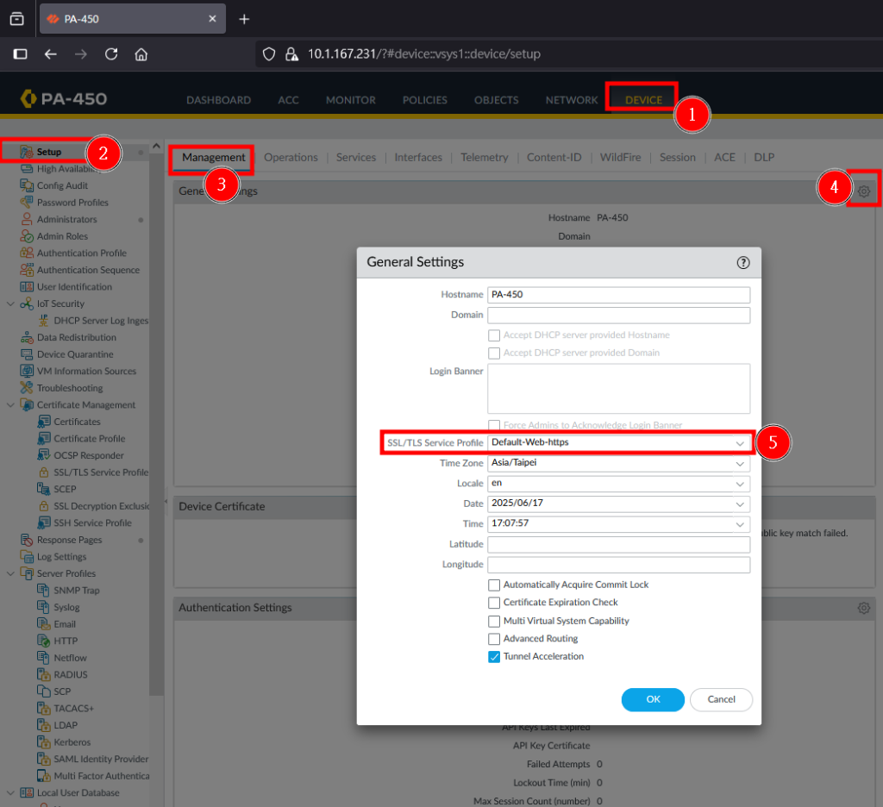The height and width of the screenshot is (807, 883).
Task: Go to browser home page
Action: [141, 54]
